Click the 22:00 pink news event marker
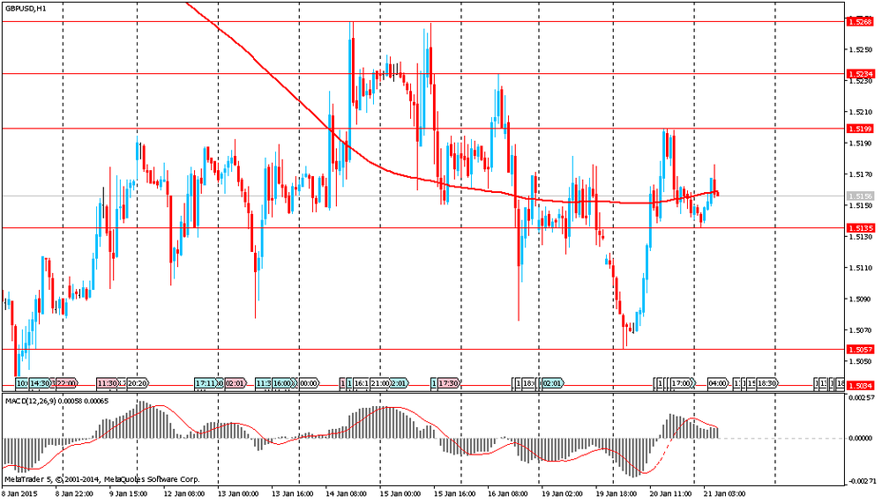This screenshot has height=503, width=882. tap(66, 384)
